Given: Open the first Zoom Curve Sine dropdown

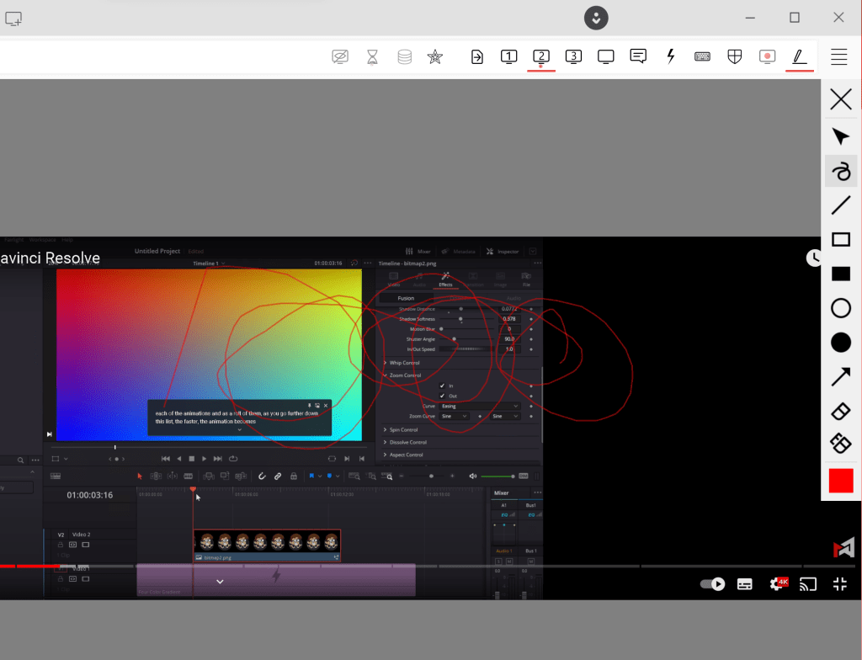Looking at the screenshot, I should pyautogui.click(x=454, y=417).
